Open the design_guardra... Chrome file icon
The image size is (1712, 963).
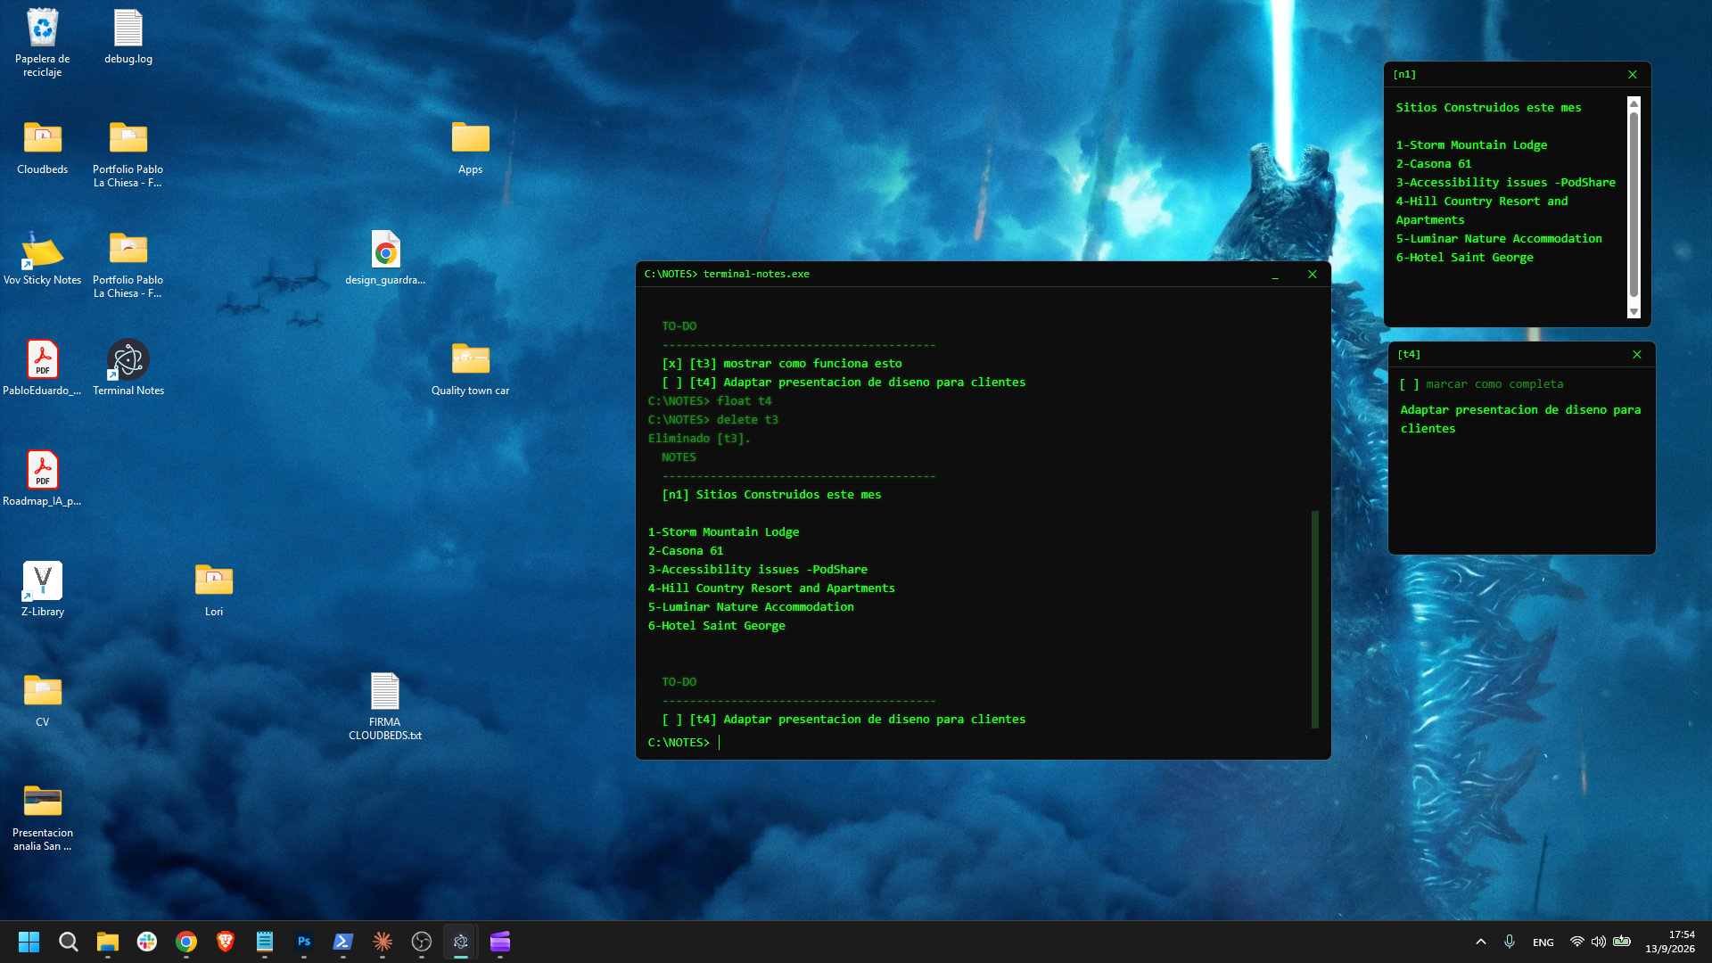pyautogui.click(x=385, y=258)
